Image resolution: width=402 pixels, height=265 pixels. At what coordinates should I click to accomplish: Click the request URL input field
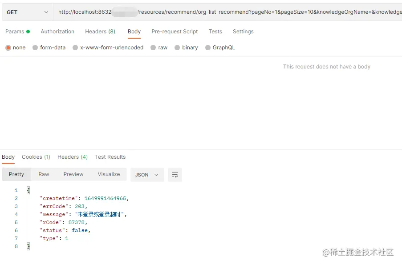pyautogui.click(x=227, y=12)
